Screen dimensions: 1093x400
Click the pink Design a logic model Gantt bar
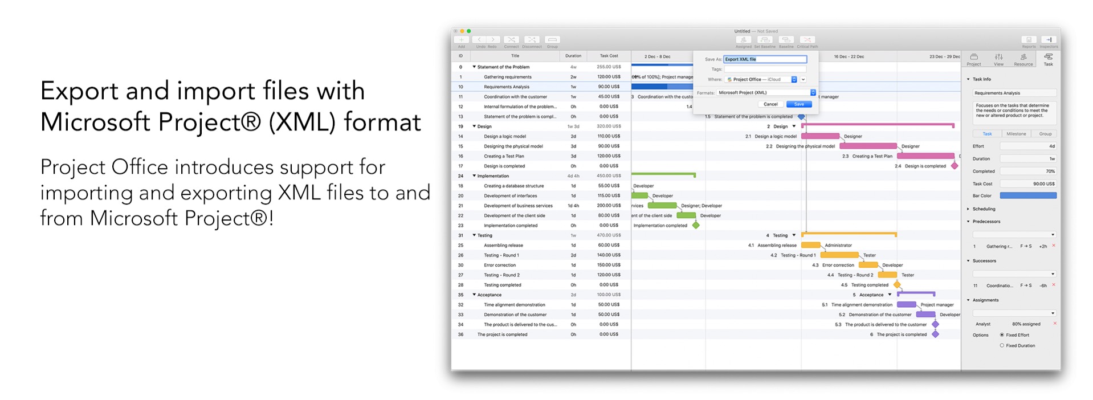[821, 136]
